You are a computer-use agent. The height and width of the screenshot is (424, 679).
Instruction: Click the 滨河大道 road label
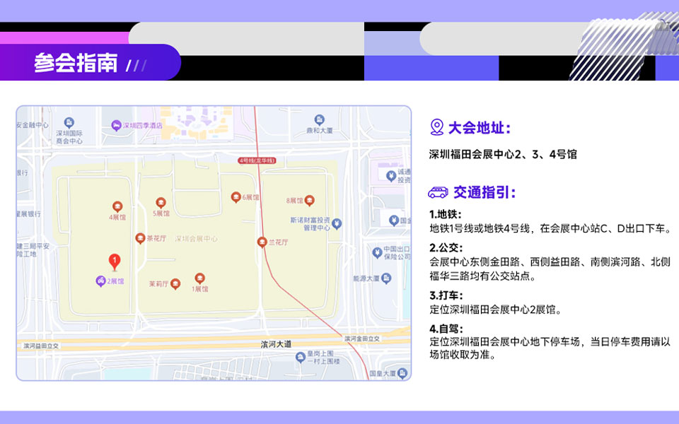coord(275,344)
